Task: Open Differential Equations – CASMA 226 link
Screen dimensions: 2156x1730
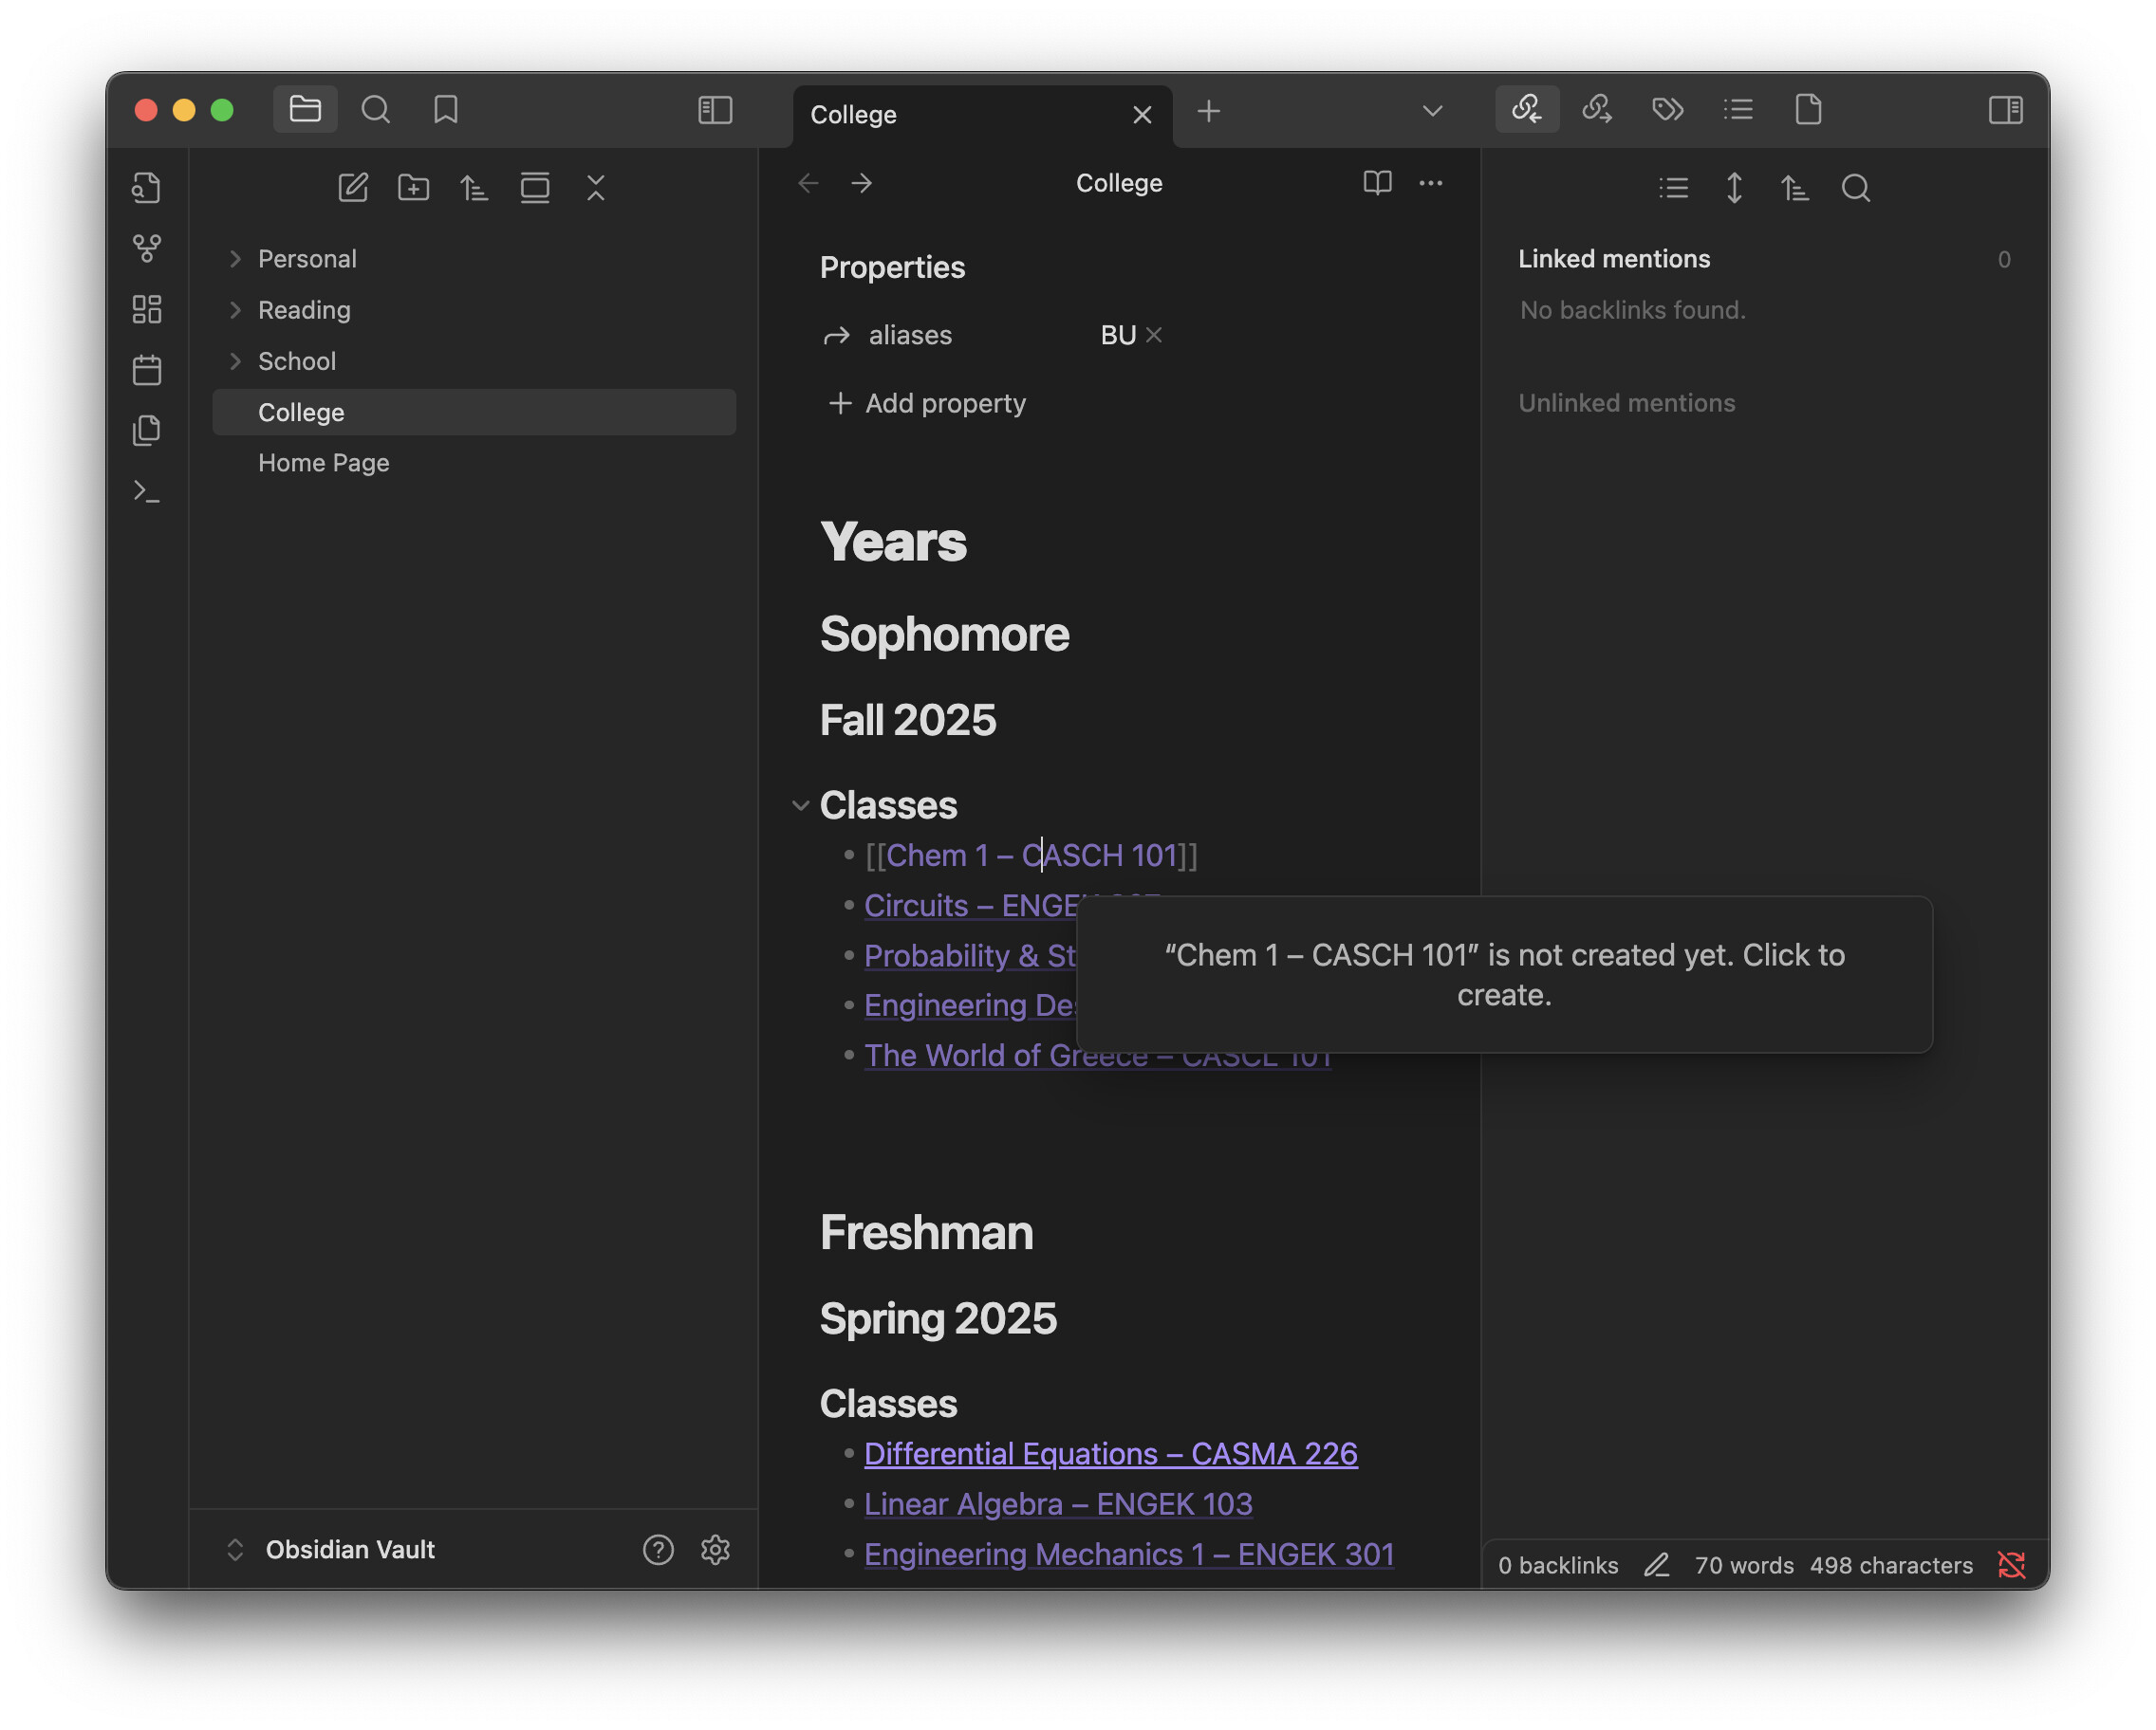Action: pos(1110,1453)
